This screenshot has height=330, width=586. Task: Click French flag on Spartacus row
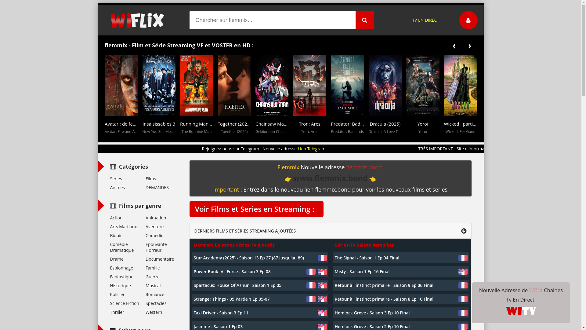[x=311, y=285]
